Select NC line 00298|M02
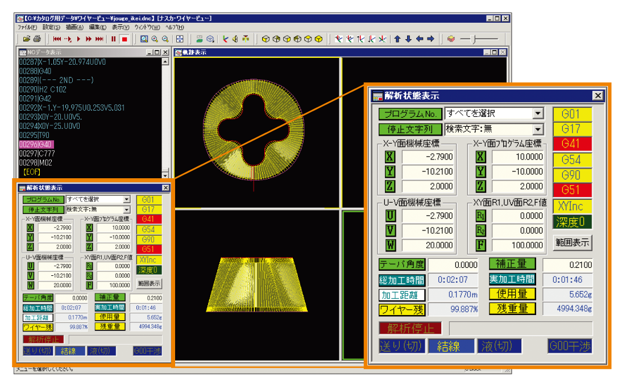Viewport: 622px width, 386px height. click(x=35, y=163)
